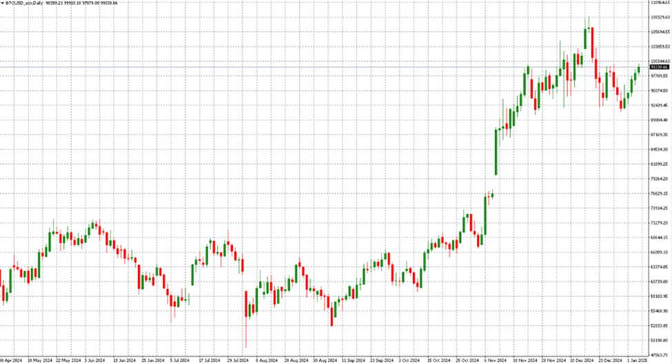Click the 6 Nov 2024 date label
Image resolution: width=672 pixels, height=364 pixels.
click(x=494, y=360)
